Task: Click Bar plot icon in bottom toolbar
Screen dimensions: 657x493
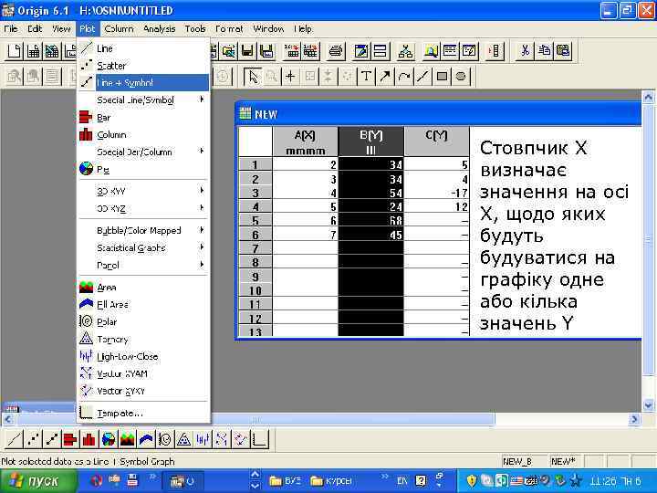Action: coord(70,439)
